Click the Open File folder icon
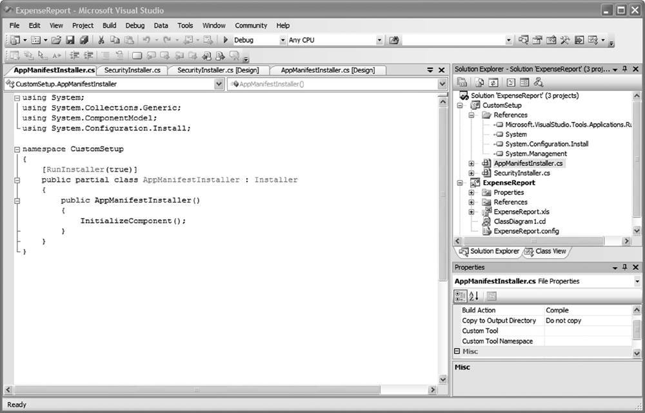 (x=56, y=40)
